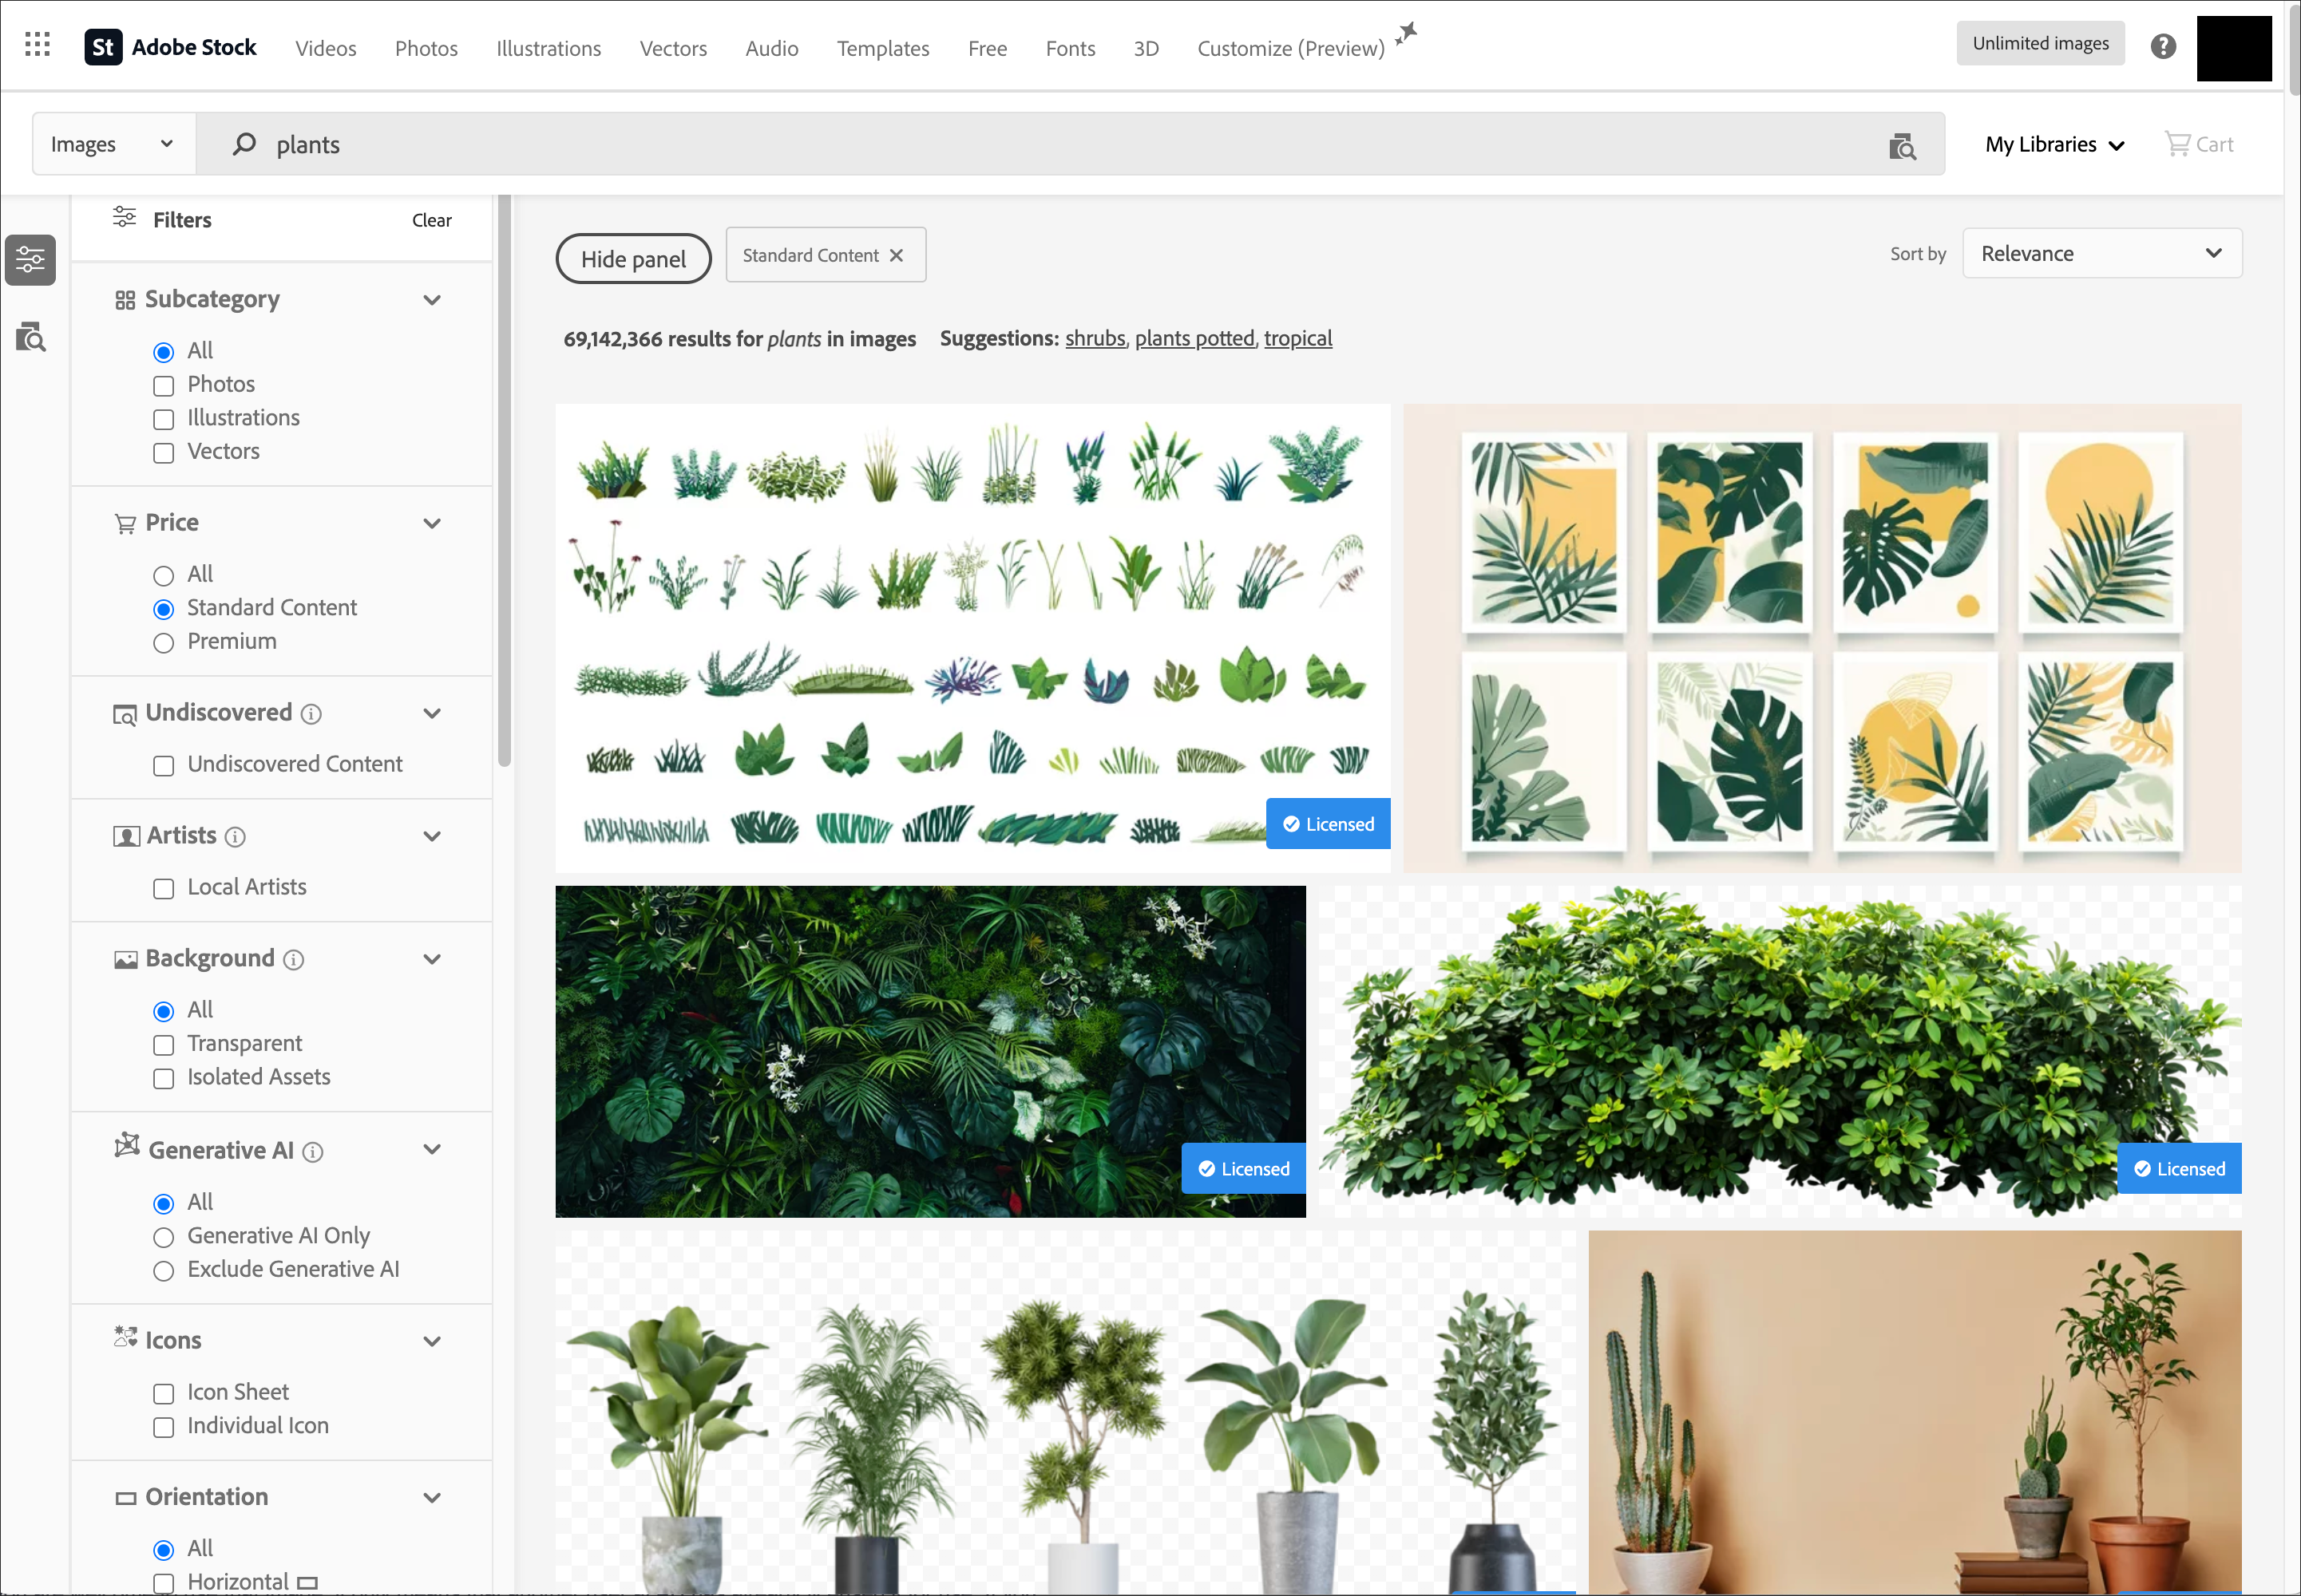Select the visual search icon in sidebar
The image size is (2301, 1596).
pyautogui.click(x=30, y=337)
